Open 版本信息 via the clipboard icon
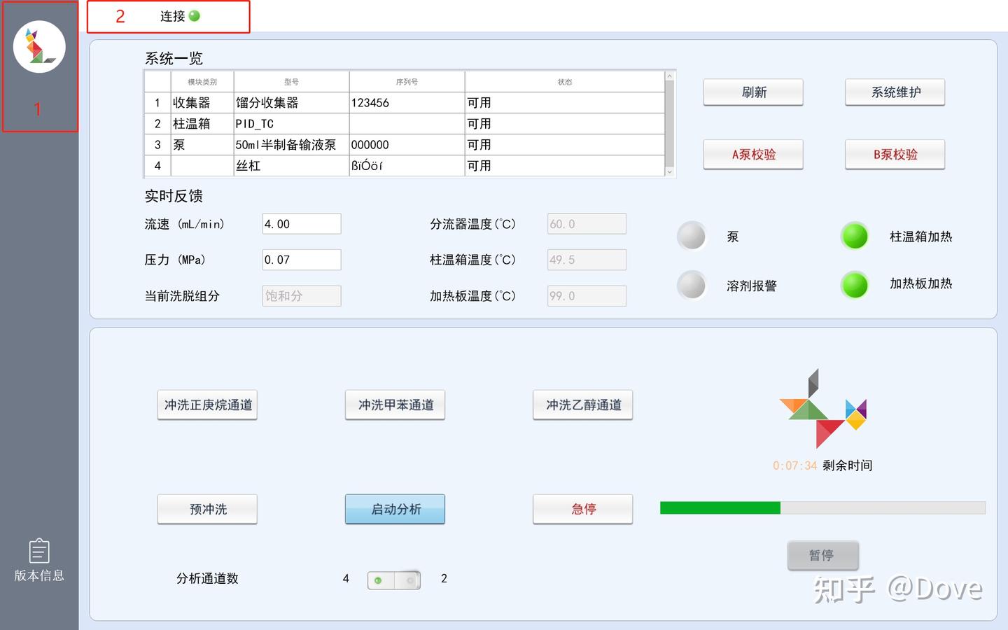This screenshot has height=630, width=1008. point(39,552)
